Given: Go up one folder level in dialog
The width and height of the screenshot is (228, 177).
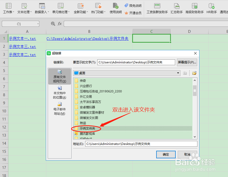Looking at the screenshot, I should 185,73.
